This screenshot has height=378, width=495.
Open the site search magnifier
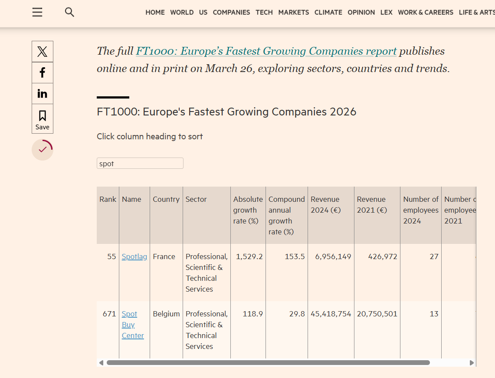coord(69,12)
